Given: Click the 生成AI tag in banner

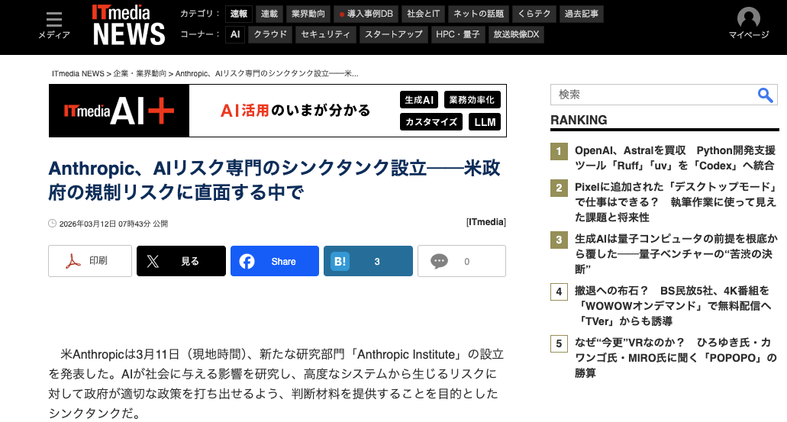Looking at the screenshot, I should (x=419, y=100).
